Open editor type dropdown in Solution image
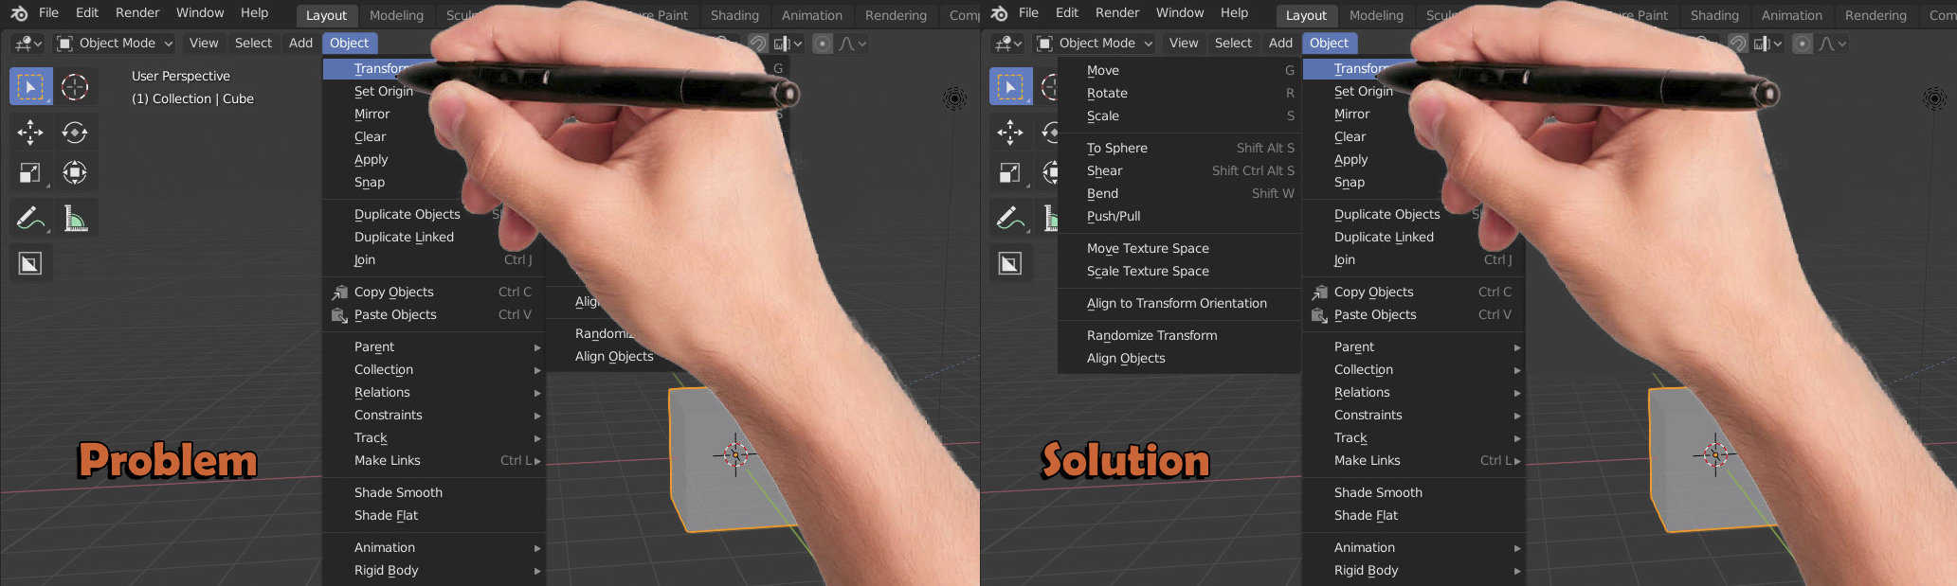The width and height of the screenshot is (1957, 586). click(1008, 44)
